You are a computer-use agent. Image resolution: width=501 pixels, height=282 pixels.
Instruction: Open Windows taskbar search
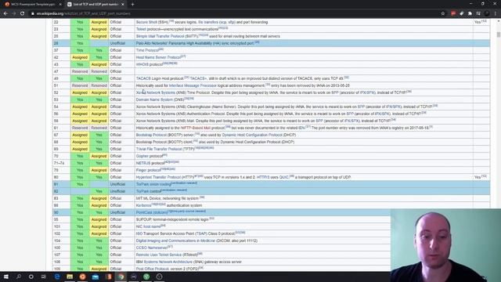coord(19,277)
